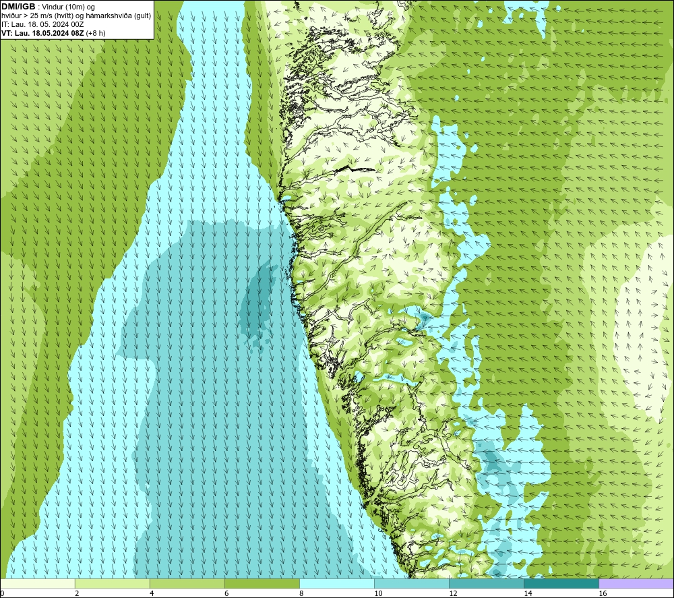The height and width of the screenshot is (598, 674).
Task: Click the 4–6 m/s green legend swatch
Action: tap(187, 583)
